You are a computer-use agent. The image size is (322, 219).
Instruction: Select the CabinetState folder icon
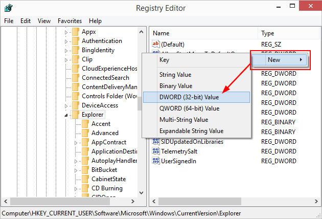pos(85,179)
